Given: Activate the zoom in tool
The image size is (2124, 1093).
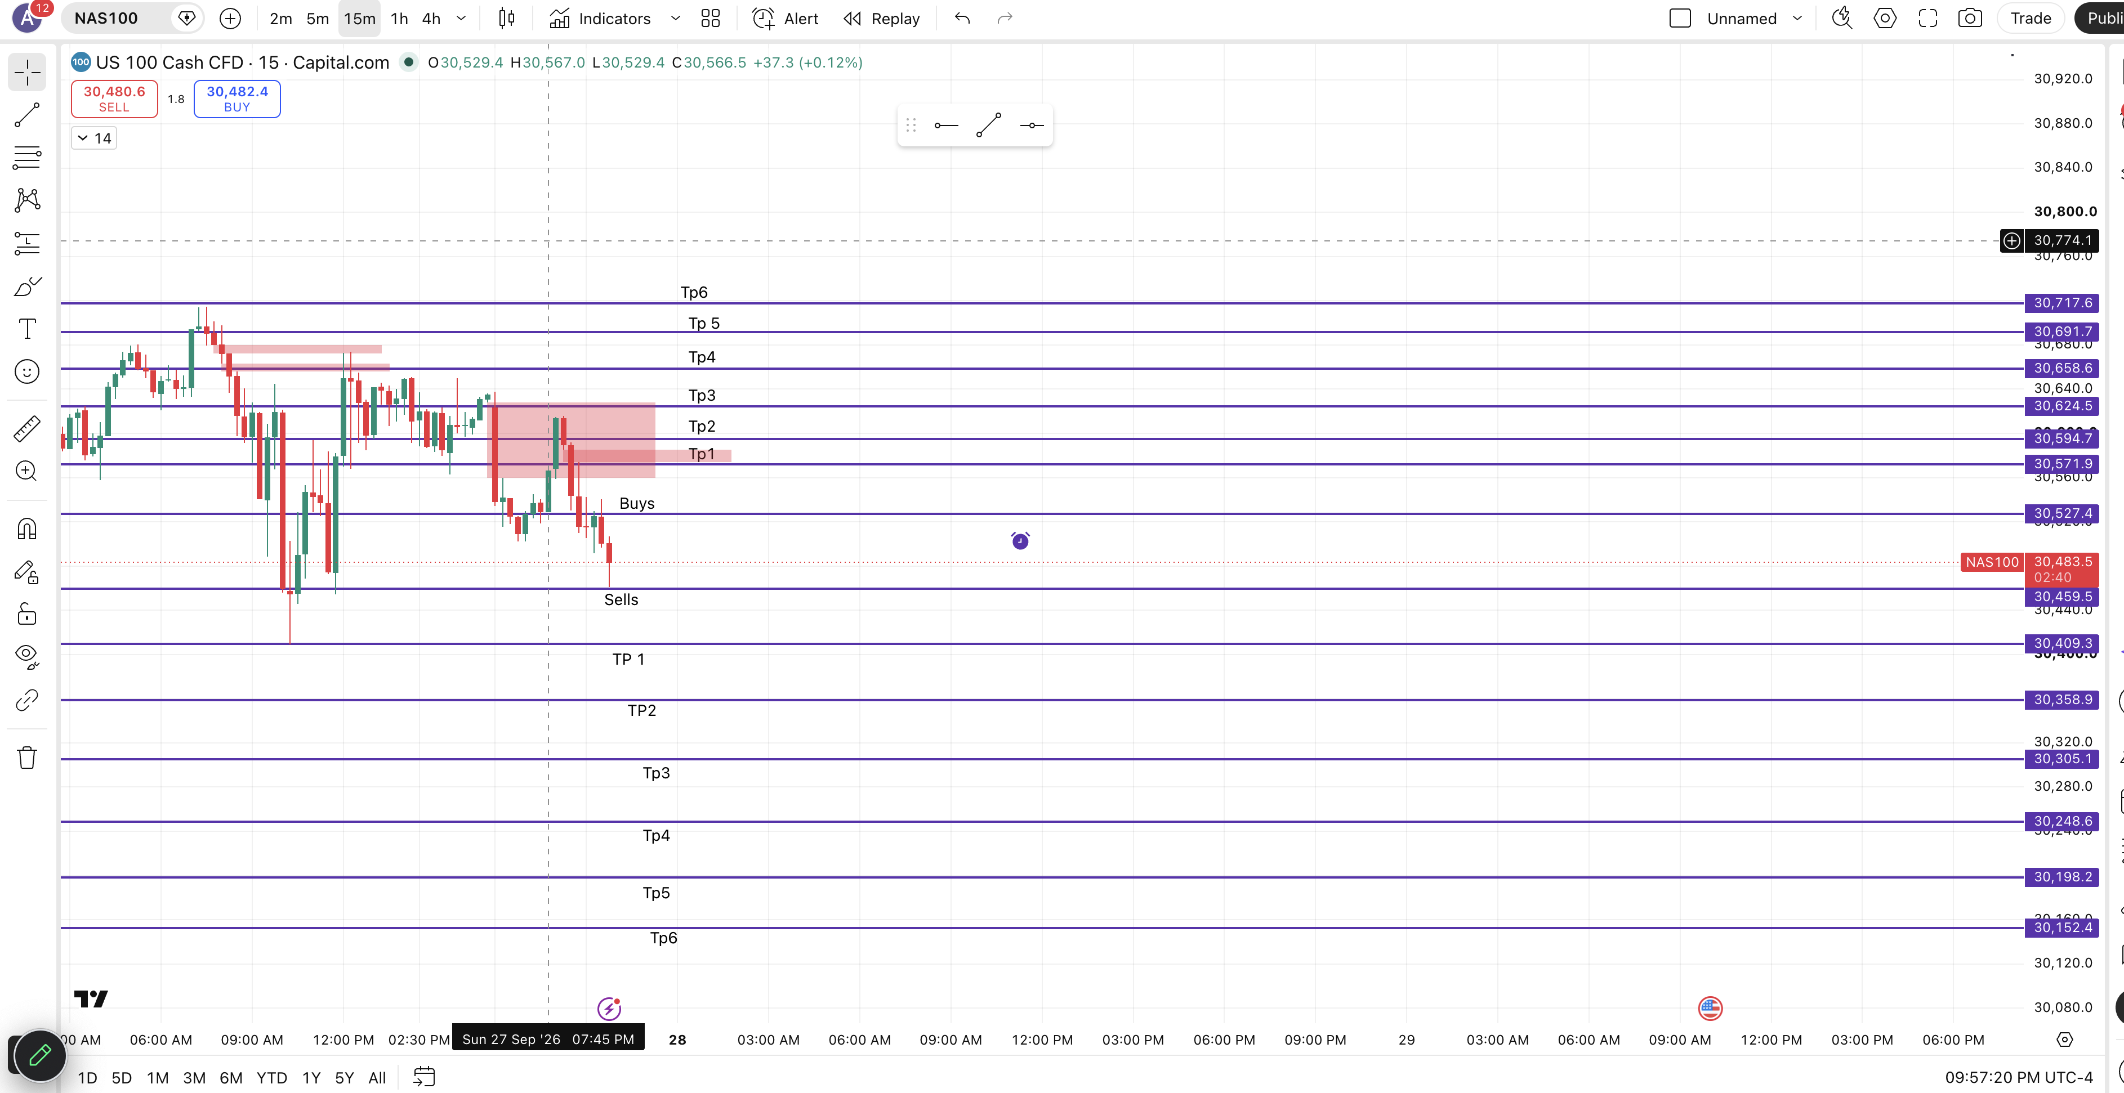Looking at the screenshot, I should tap(27, 471).
